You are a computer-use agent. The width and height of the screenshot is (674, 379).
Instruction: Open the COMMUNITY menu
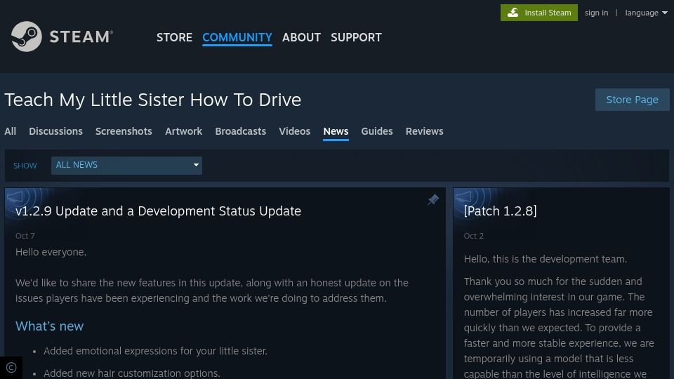237,37
